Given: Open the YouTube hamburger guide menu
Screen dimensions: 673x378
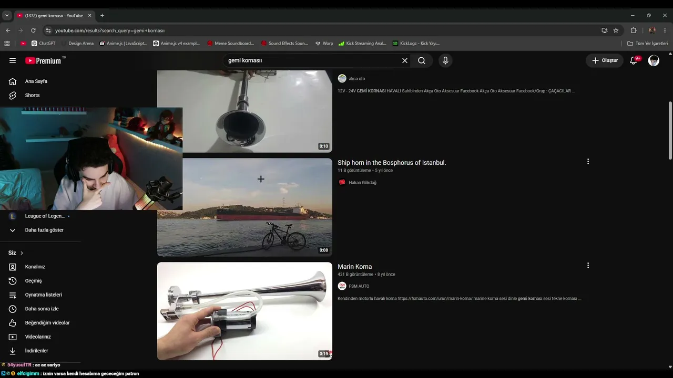Looking at the screenshot, I should coord(13,60).
